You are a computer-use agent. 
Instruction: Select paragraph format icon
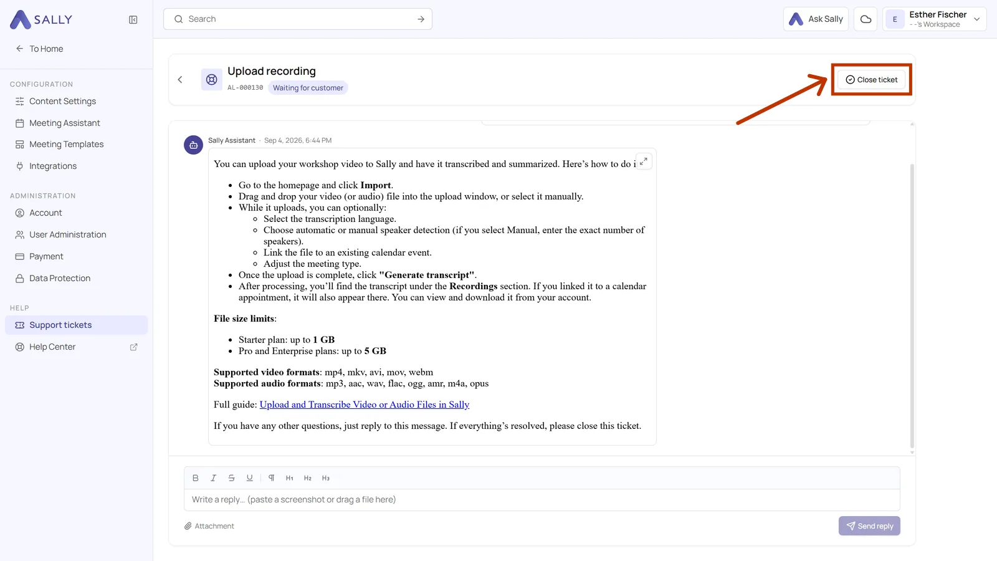tap(272, 478)
